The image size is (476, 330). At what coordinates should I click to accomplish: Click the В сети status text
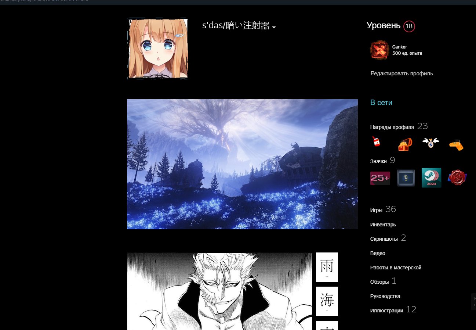coord(381,103)
